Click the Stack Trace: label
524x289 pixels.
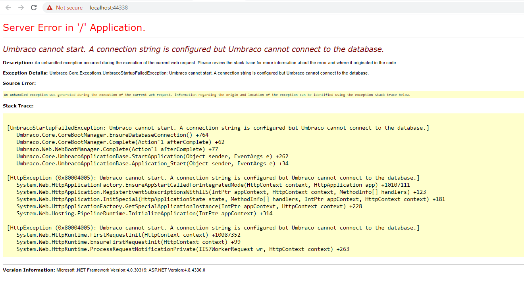[18, 106]
